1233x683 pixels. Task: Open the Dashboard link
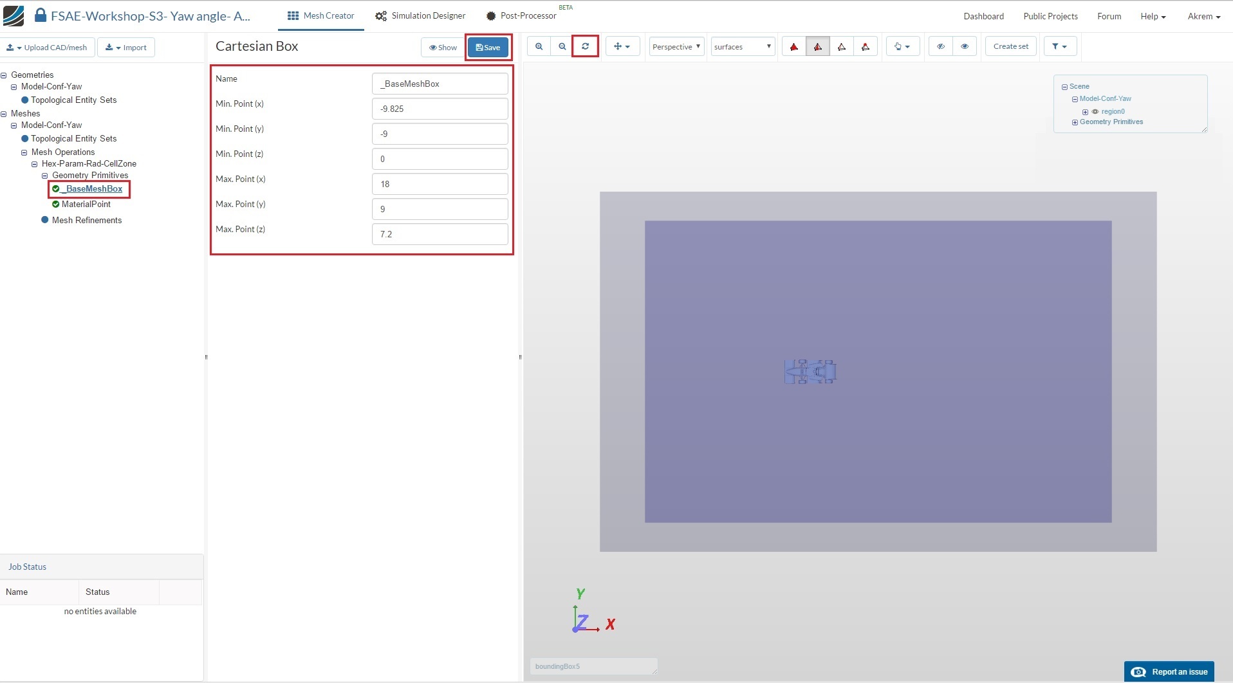[x=983, y=16]
